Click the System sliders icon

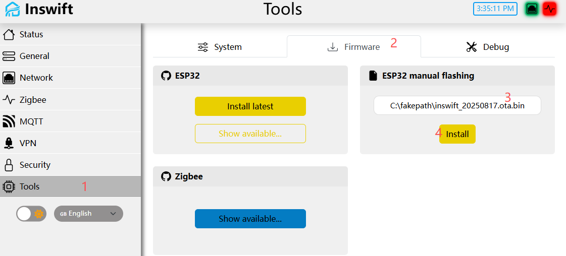pyautogui.click(x=203, y=47)
